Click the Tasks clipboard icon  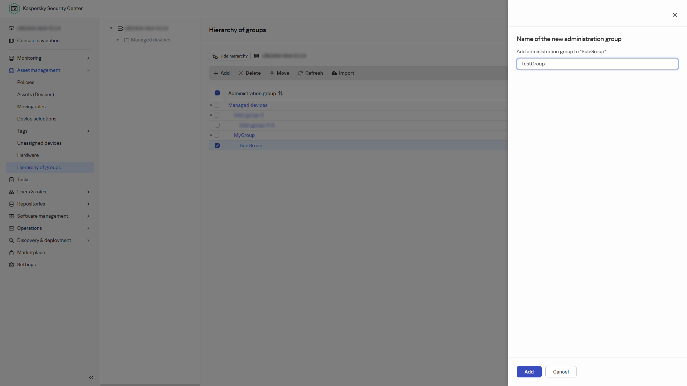click(x=11, y=180)
